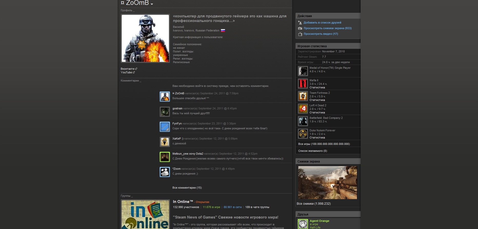The width and height of the screenshot is (478, 229).
Task: Click the external link icon next to Вконтакте
Action: (x=136, y=69)
